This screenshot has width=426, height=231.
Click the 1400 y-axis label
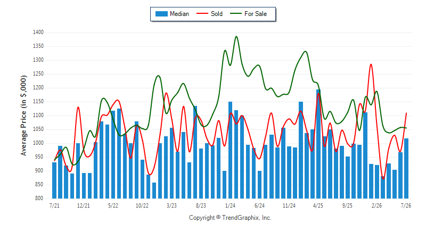[x=38, y=32]
